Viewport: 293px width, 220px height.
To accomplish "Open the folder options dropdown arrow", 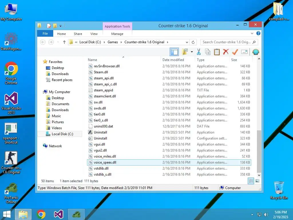I will pos(192,52).
